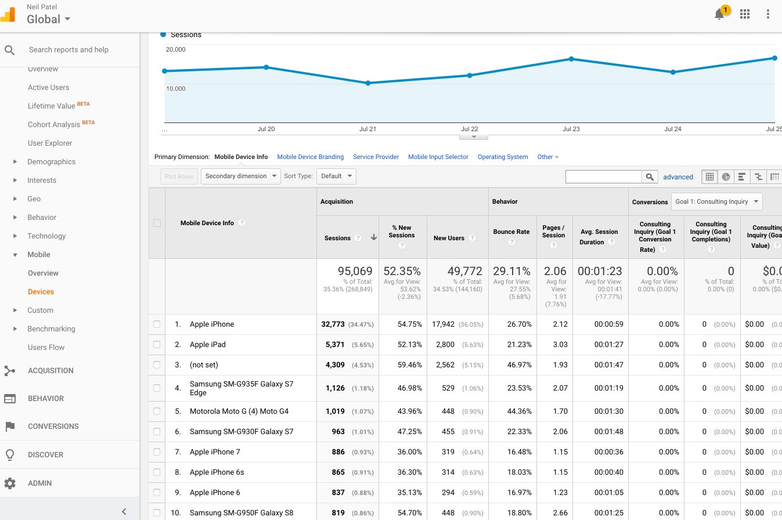
Task: Switch dimension to Operating System
Action: tap(503, 157)
